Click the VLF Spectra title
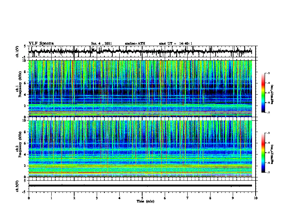Image resolution: width=288 pixels, height=222 pixels. tap(41, 44)
